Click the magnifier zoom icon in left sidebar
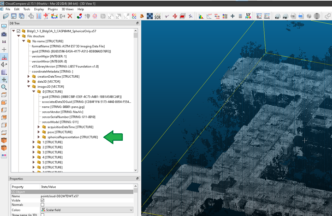332x216 pixels. tap(4, 87)
